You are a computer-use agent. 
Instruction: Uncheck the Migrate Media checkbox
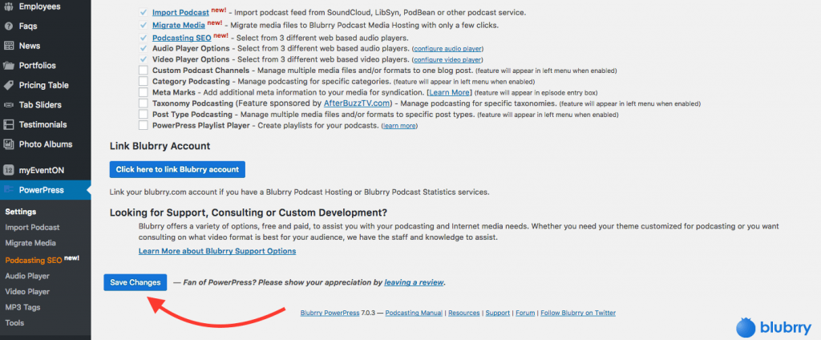point(143,25)
